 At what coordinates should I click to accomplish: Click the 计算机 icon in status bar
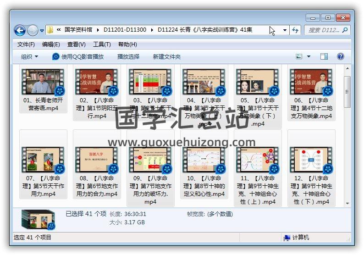point(287,238)
